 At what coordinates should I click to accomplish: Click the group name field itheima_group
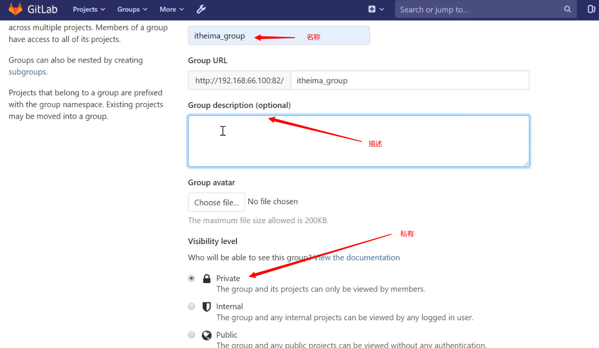click(x=279, y=35)
